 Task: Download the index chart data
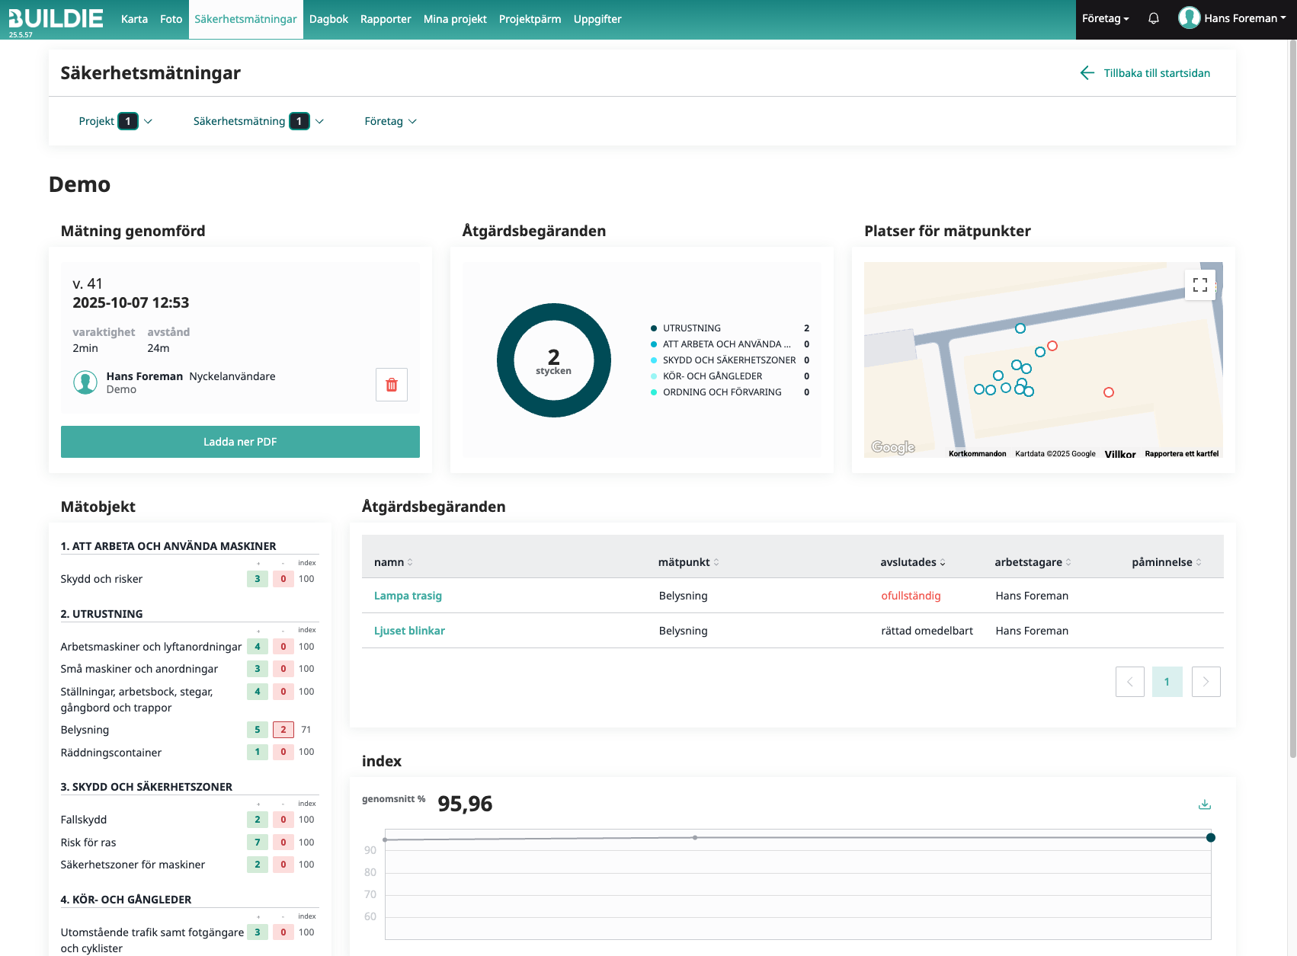1204,804
